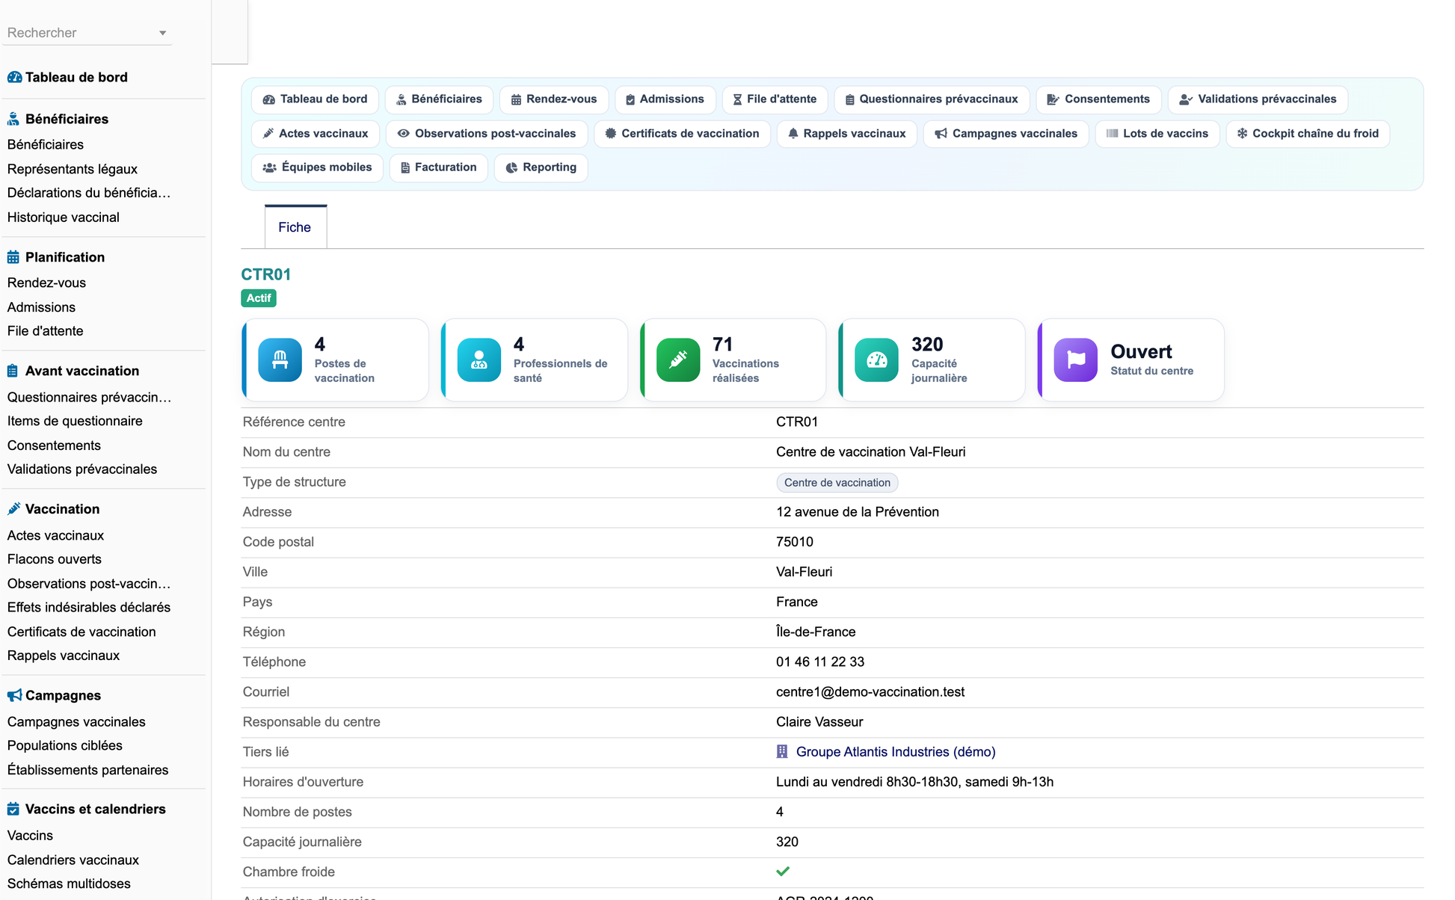Image resolution: width=1455 pixels, height=900 pixels.
Task: Open the Consentements shortcut button
Action: click(x=1098, y=99)
